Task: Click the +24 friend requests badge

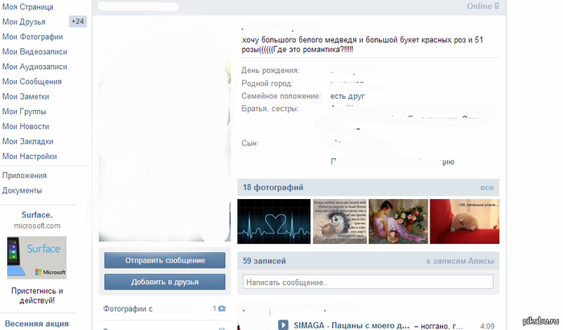Action: point(77,22)
